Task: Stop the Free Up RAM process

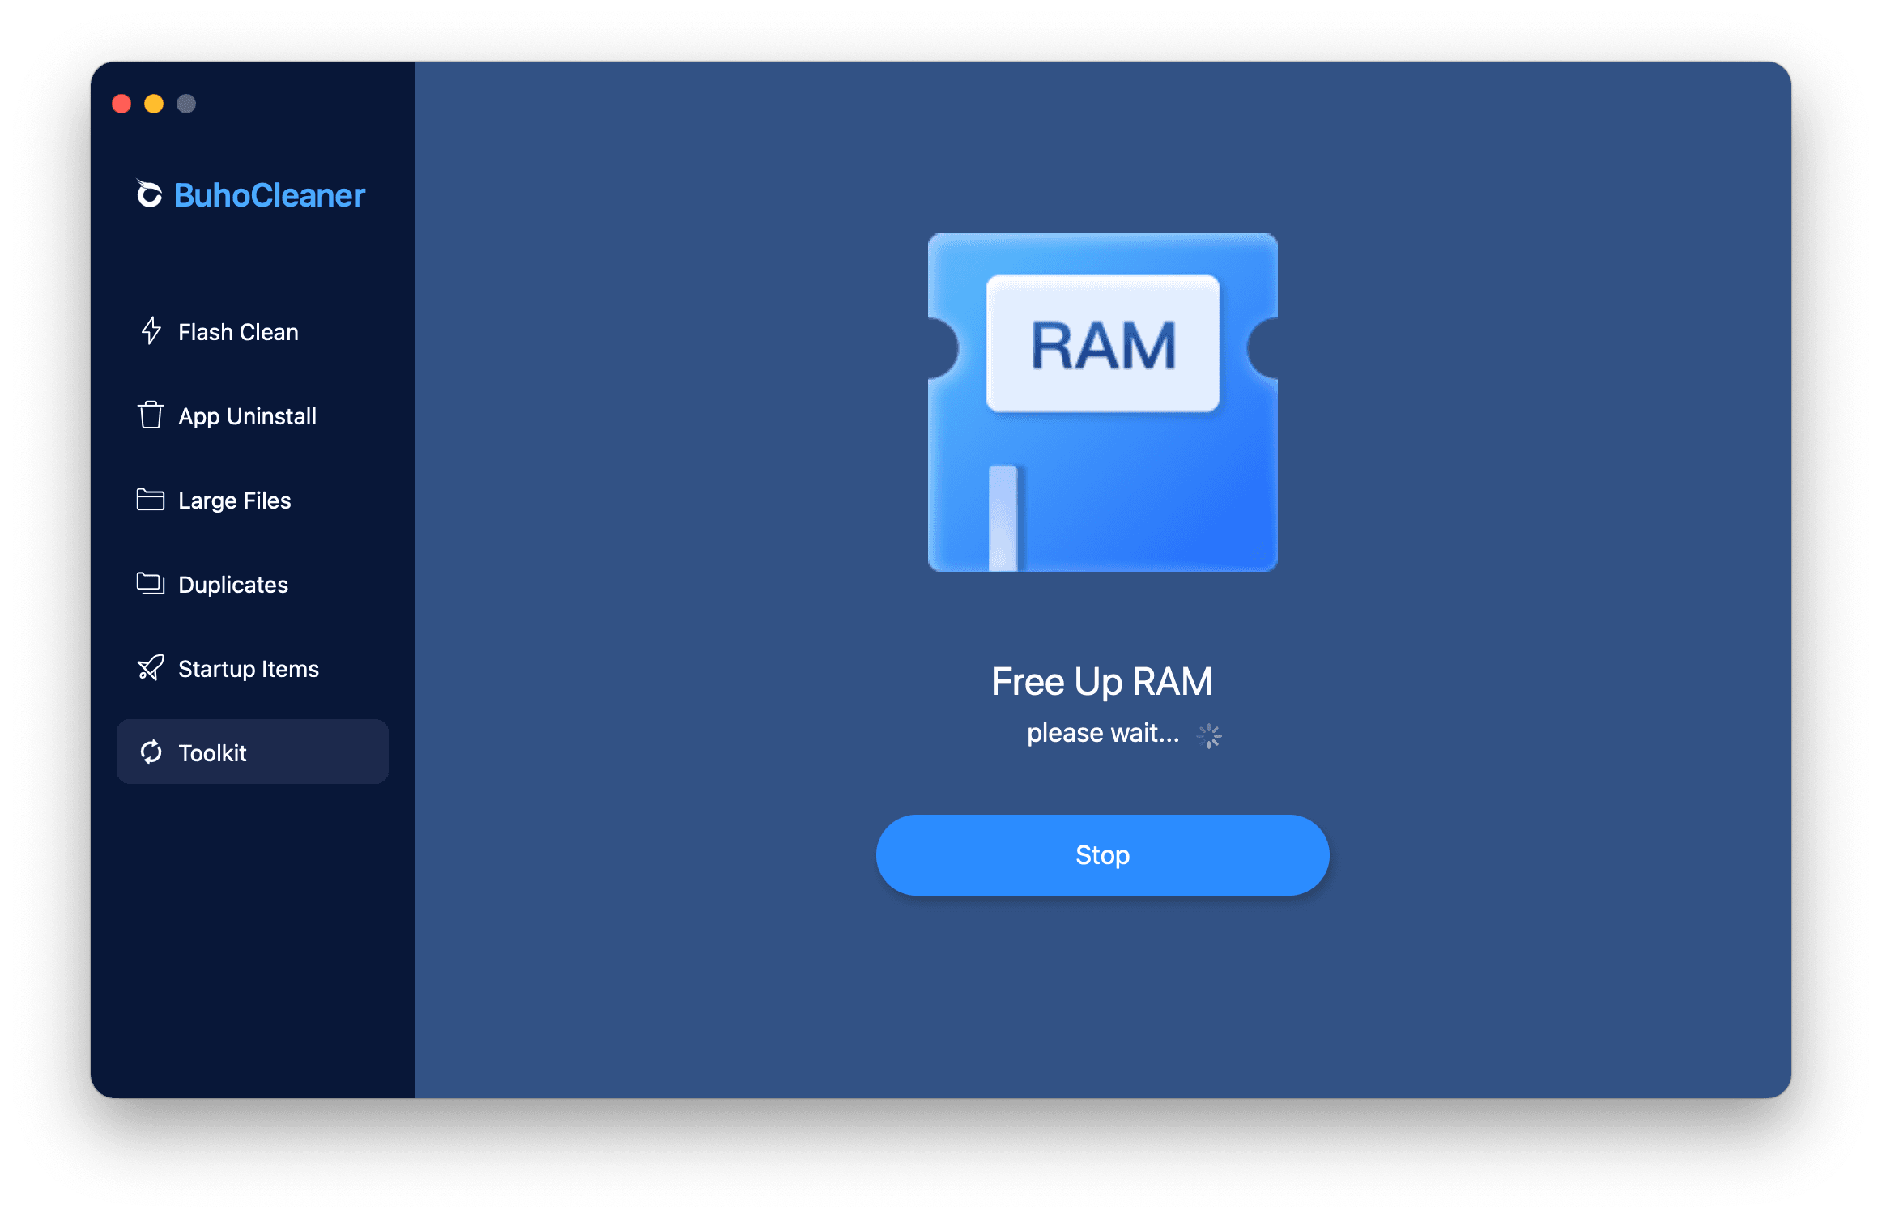Action: point(1101,854)
